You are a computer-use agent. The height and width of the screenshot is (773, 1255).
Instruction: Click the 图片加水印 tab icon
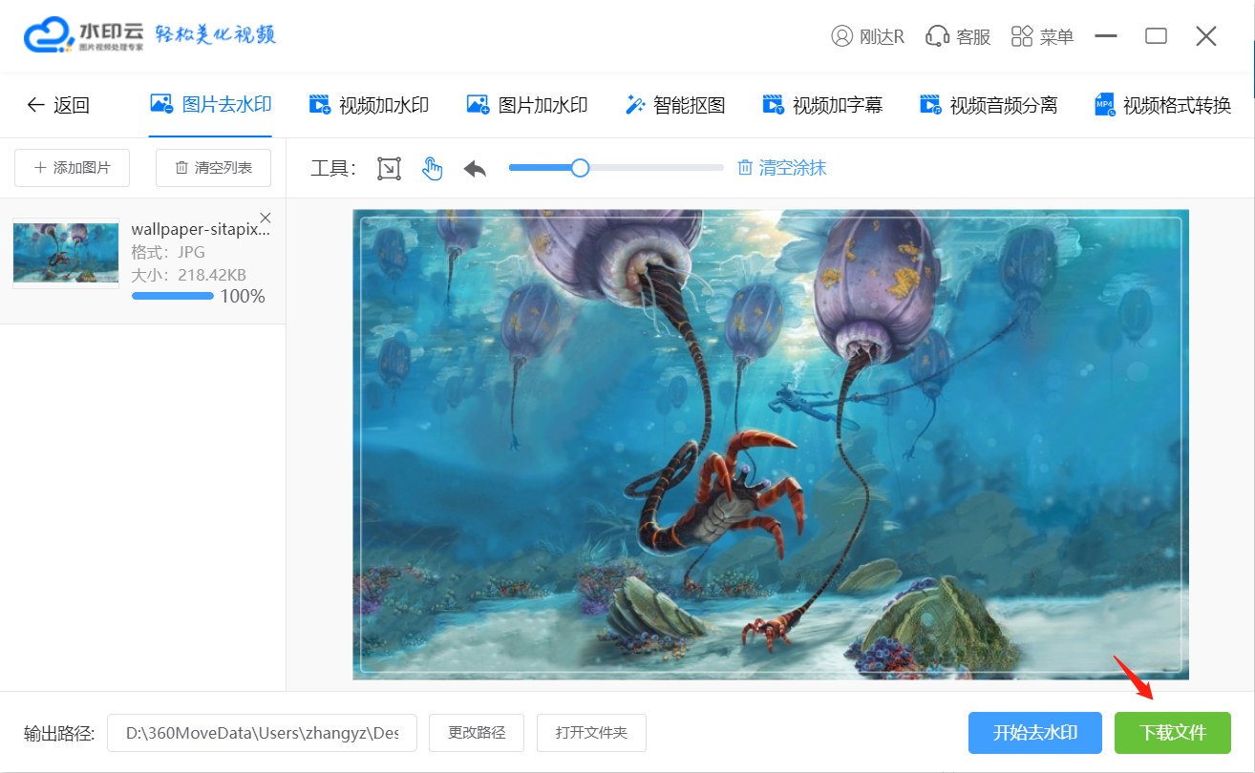[478, 105]
